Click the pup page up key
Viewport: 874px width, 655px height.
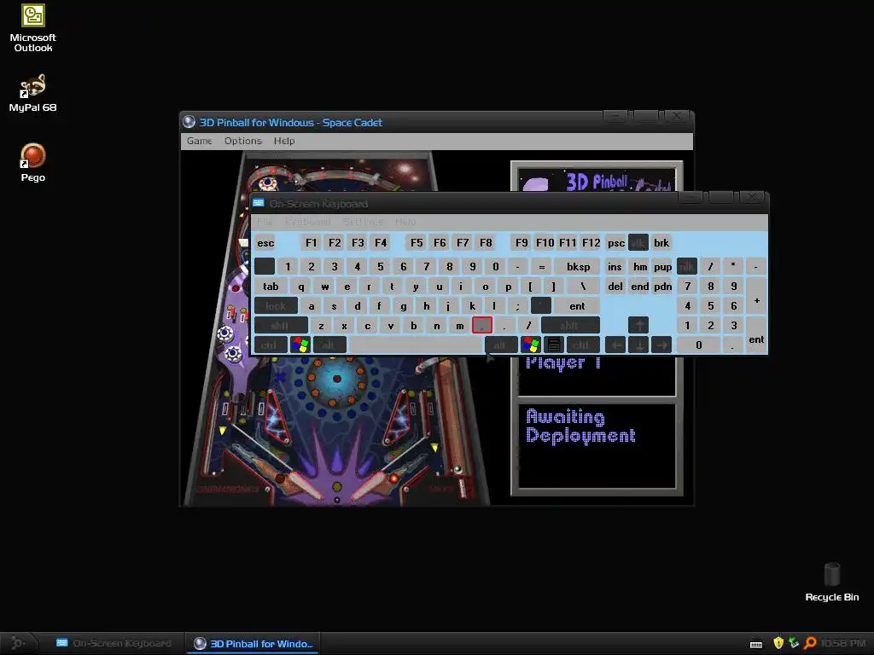pos(662,267)
